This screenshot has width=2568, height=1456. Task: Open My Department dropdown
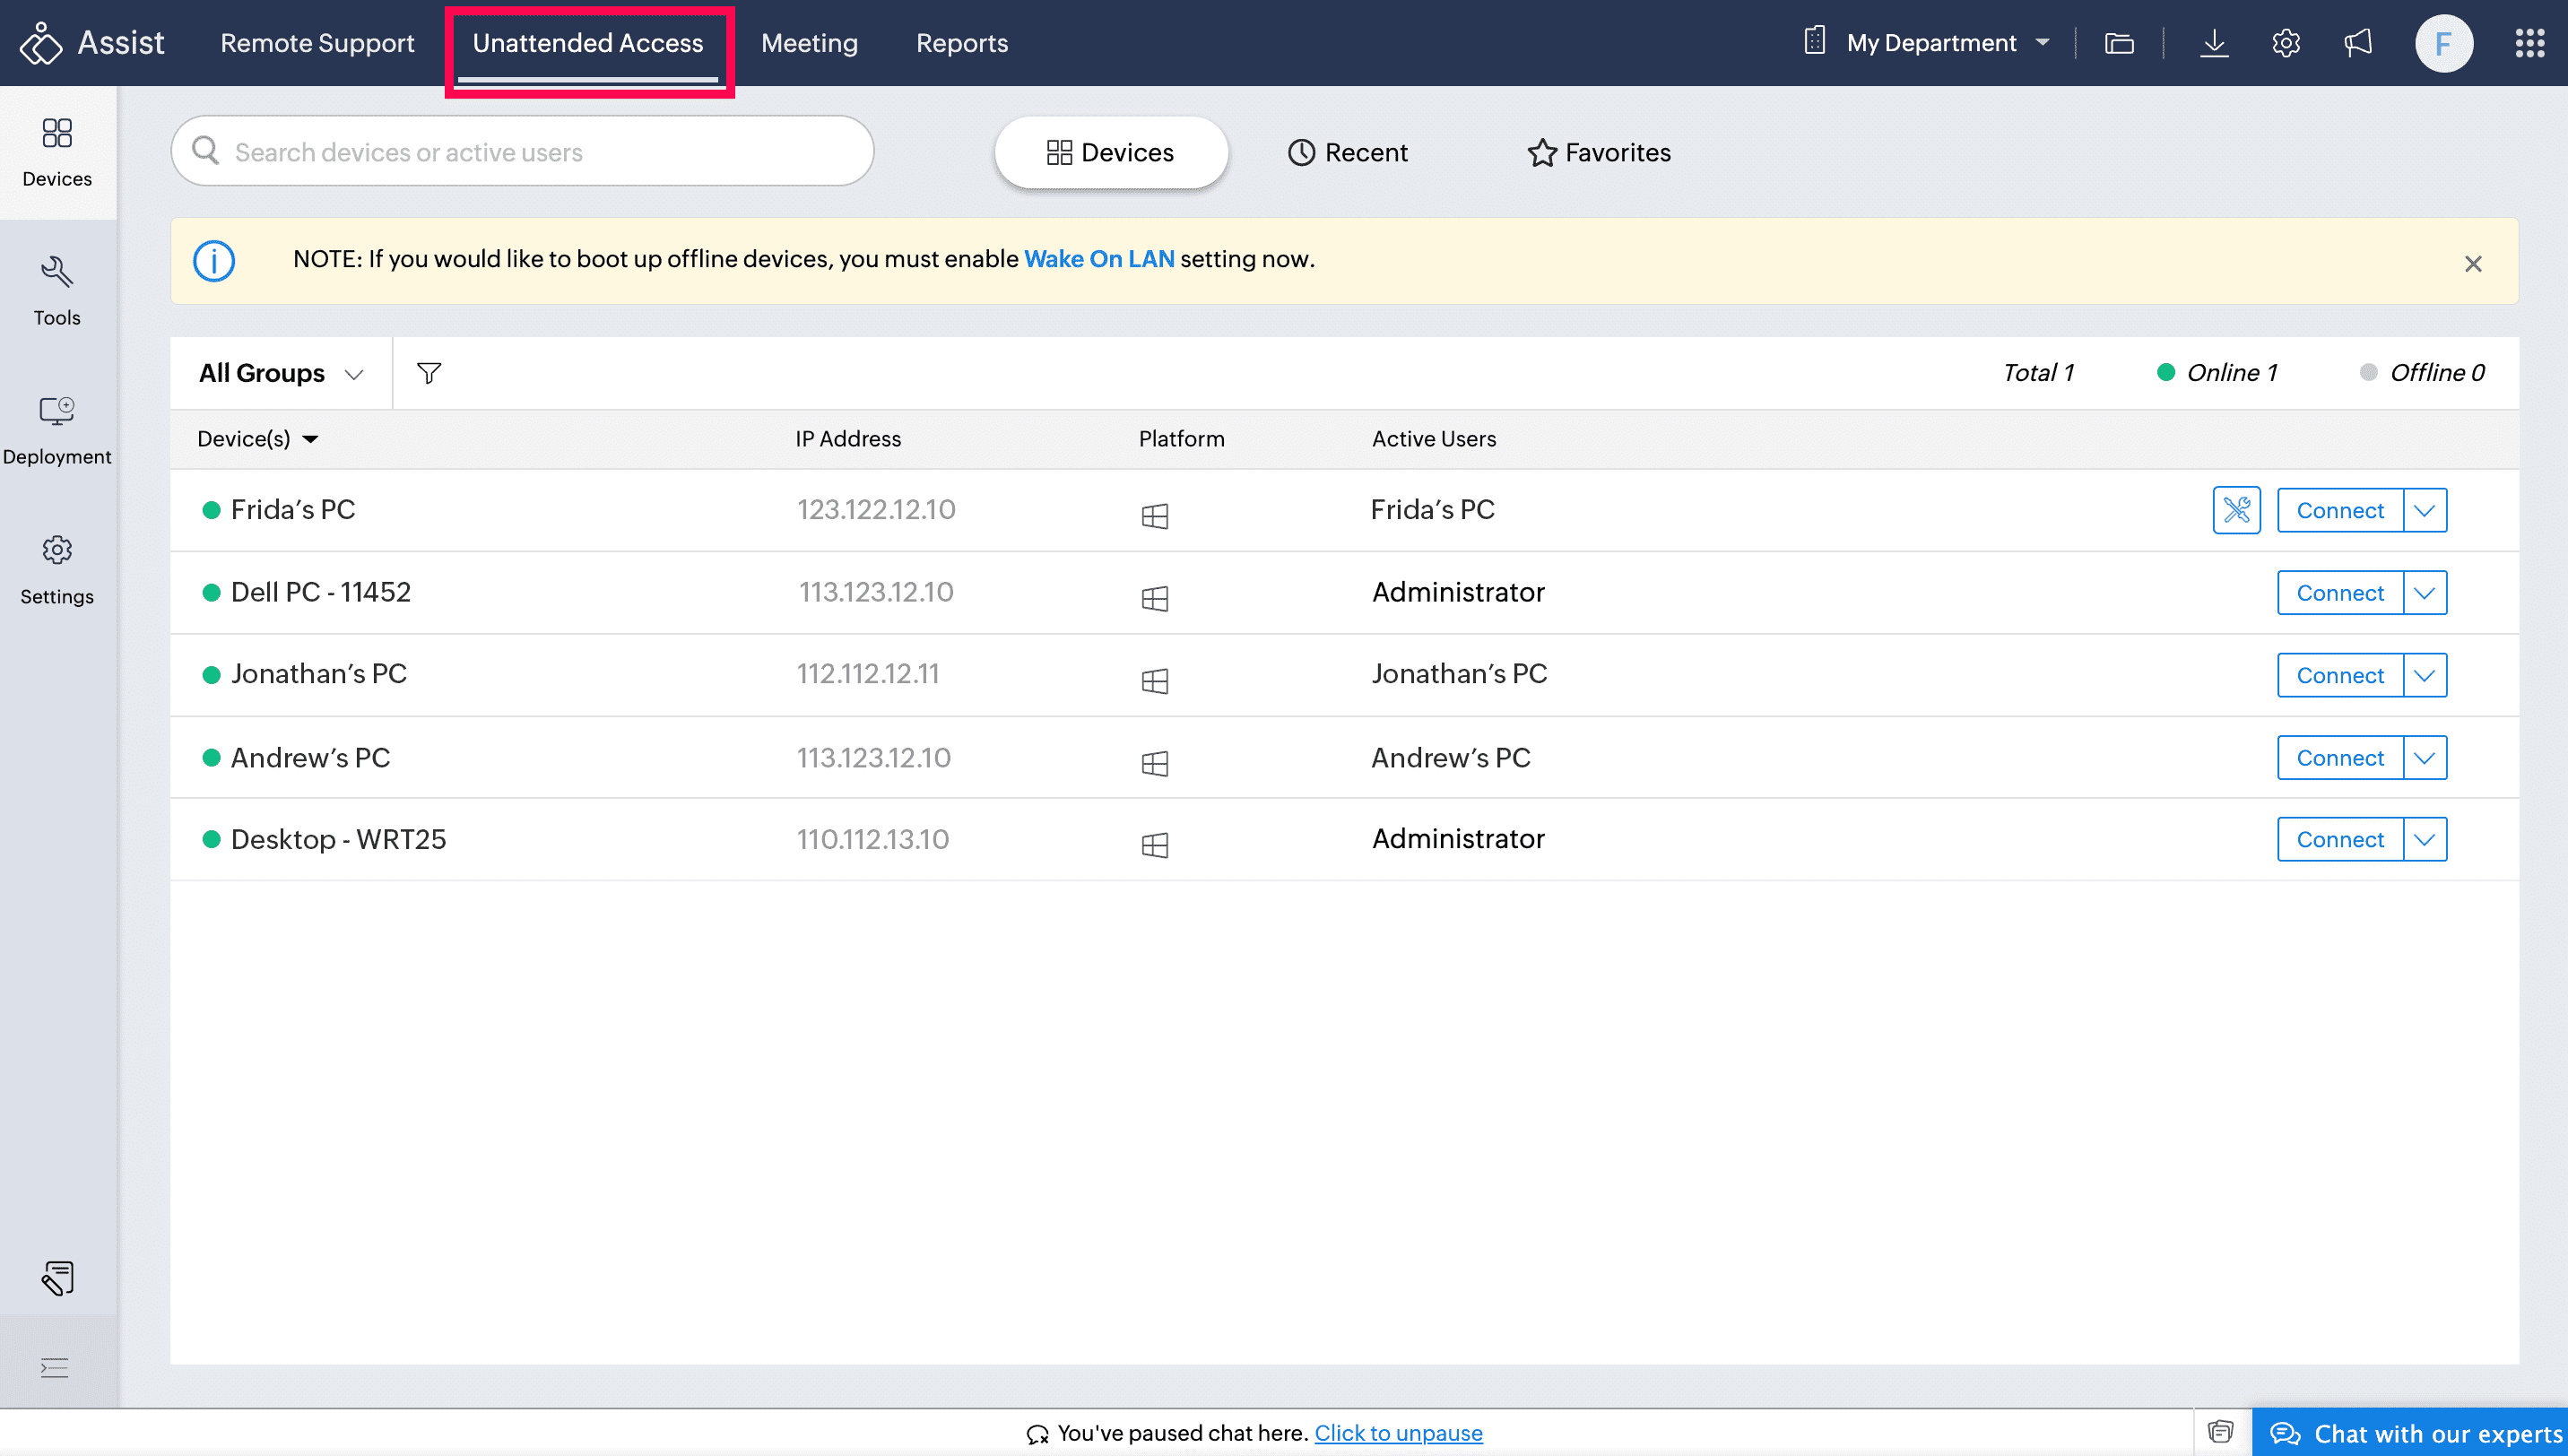click(1930, 43)
